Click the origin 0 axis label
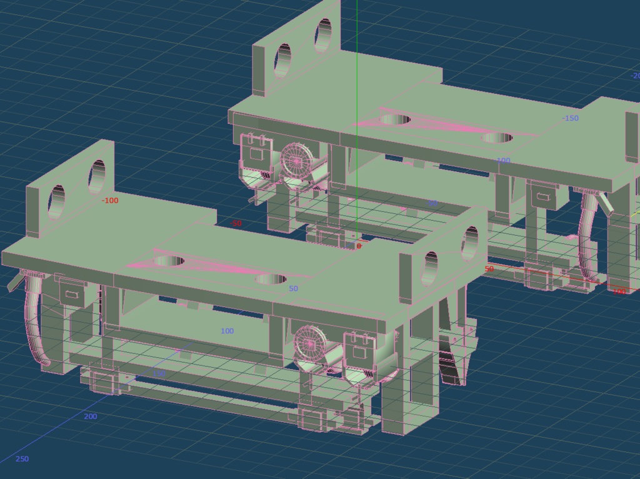Image resolution: width=640 pixels, height=479 pixels. tap(359, 246)
